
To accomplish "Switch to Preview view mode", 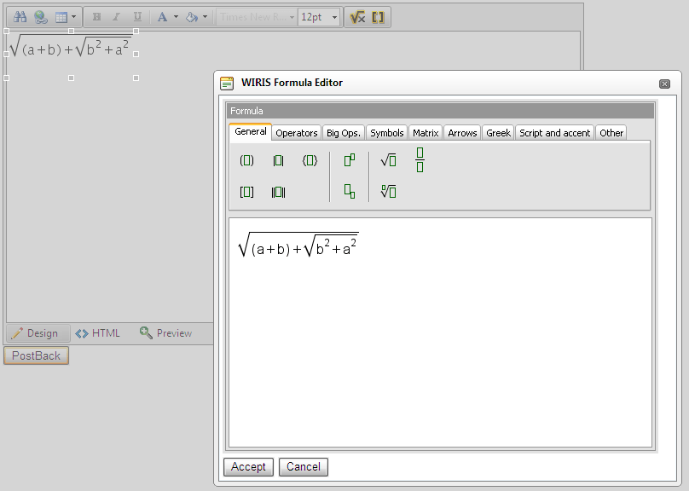I will [165, 333].
